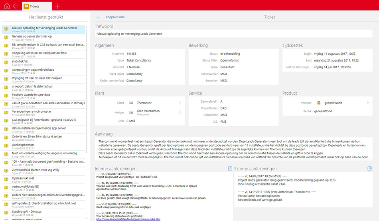Screen dimensions: 379x221
Task: Click the ticket icon for 'statistiek VLI'
Action: [x=6, y=62]
